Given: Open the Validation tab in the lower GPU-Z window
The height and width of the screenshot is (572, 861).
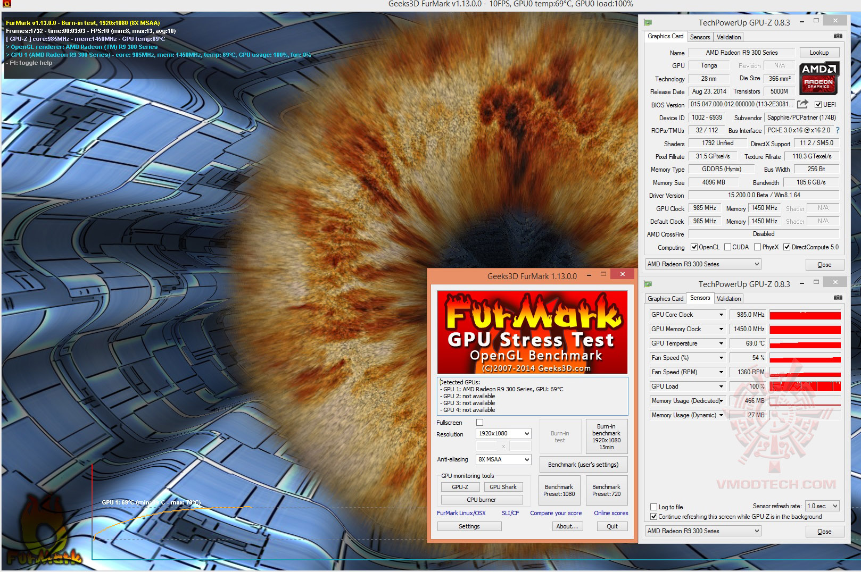Looking at the screenshot, I should pyautogui.click(x=728, y=299).
